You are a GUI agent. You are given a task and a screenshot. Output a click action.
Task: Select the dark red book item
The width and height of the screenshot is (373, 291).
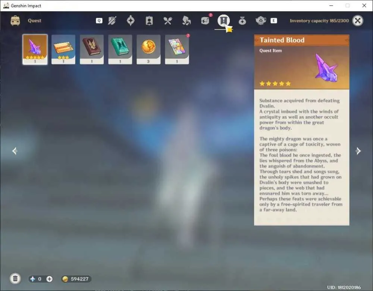92,49
